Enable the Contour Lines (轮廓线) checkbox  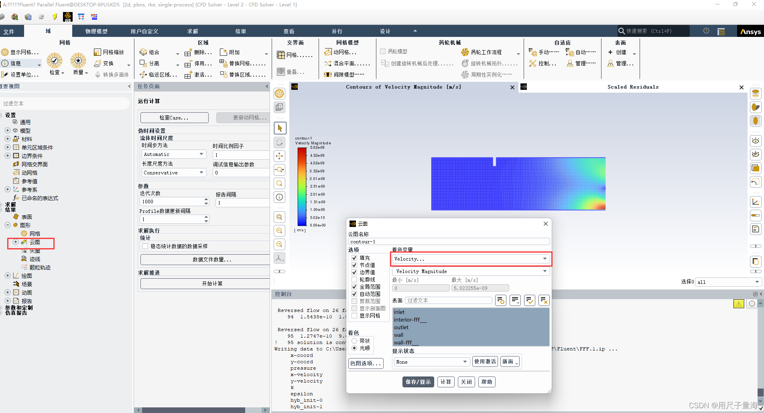click(x=354, y=279)
